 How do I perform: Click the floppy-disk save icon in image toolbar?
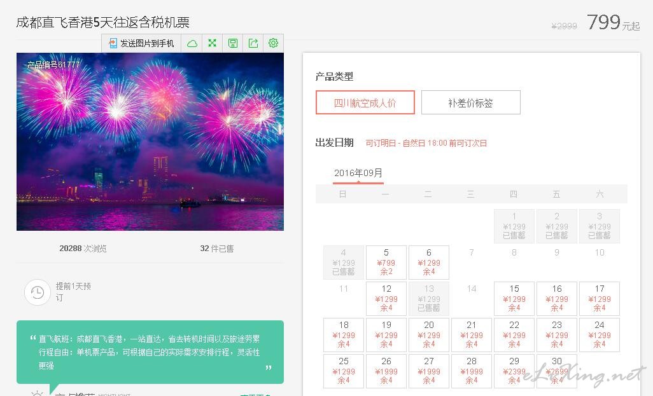tap(233, 43)
